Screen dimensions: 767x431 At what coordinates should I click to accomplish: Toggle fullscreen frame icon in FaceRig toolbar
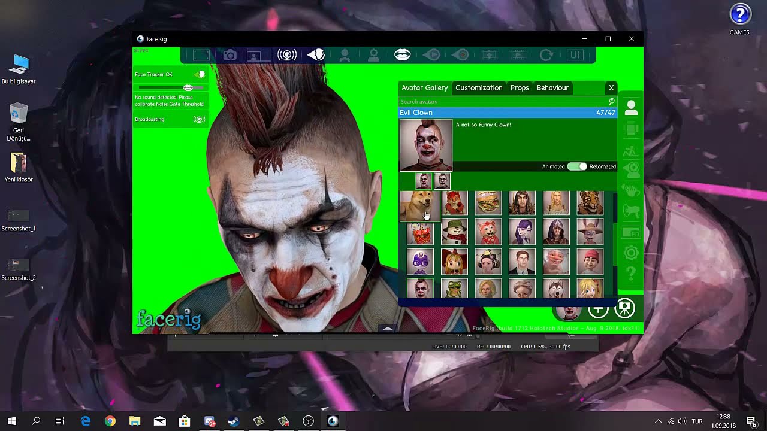(201, 55)
